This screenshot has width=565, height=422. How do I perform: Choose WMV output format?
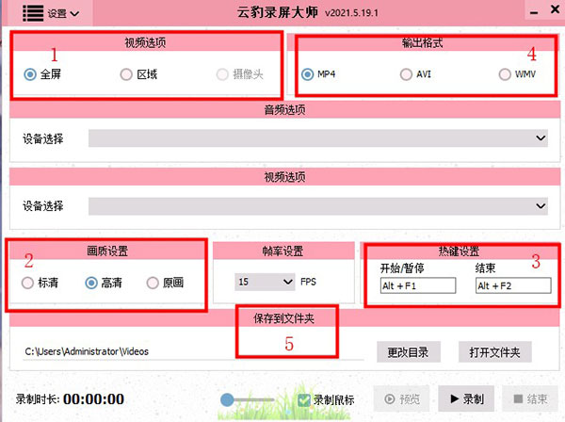click(506, 74)
